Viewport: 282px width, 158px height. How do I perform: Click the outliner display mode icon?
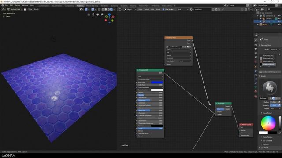[x=263, y=9]
